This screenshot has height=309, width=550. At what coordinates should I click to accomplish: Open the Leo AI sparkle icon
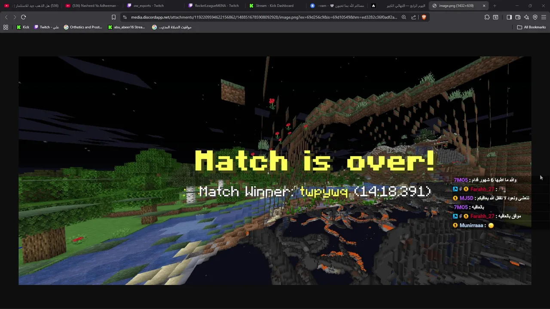[x=526, y=17]
